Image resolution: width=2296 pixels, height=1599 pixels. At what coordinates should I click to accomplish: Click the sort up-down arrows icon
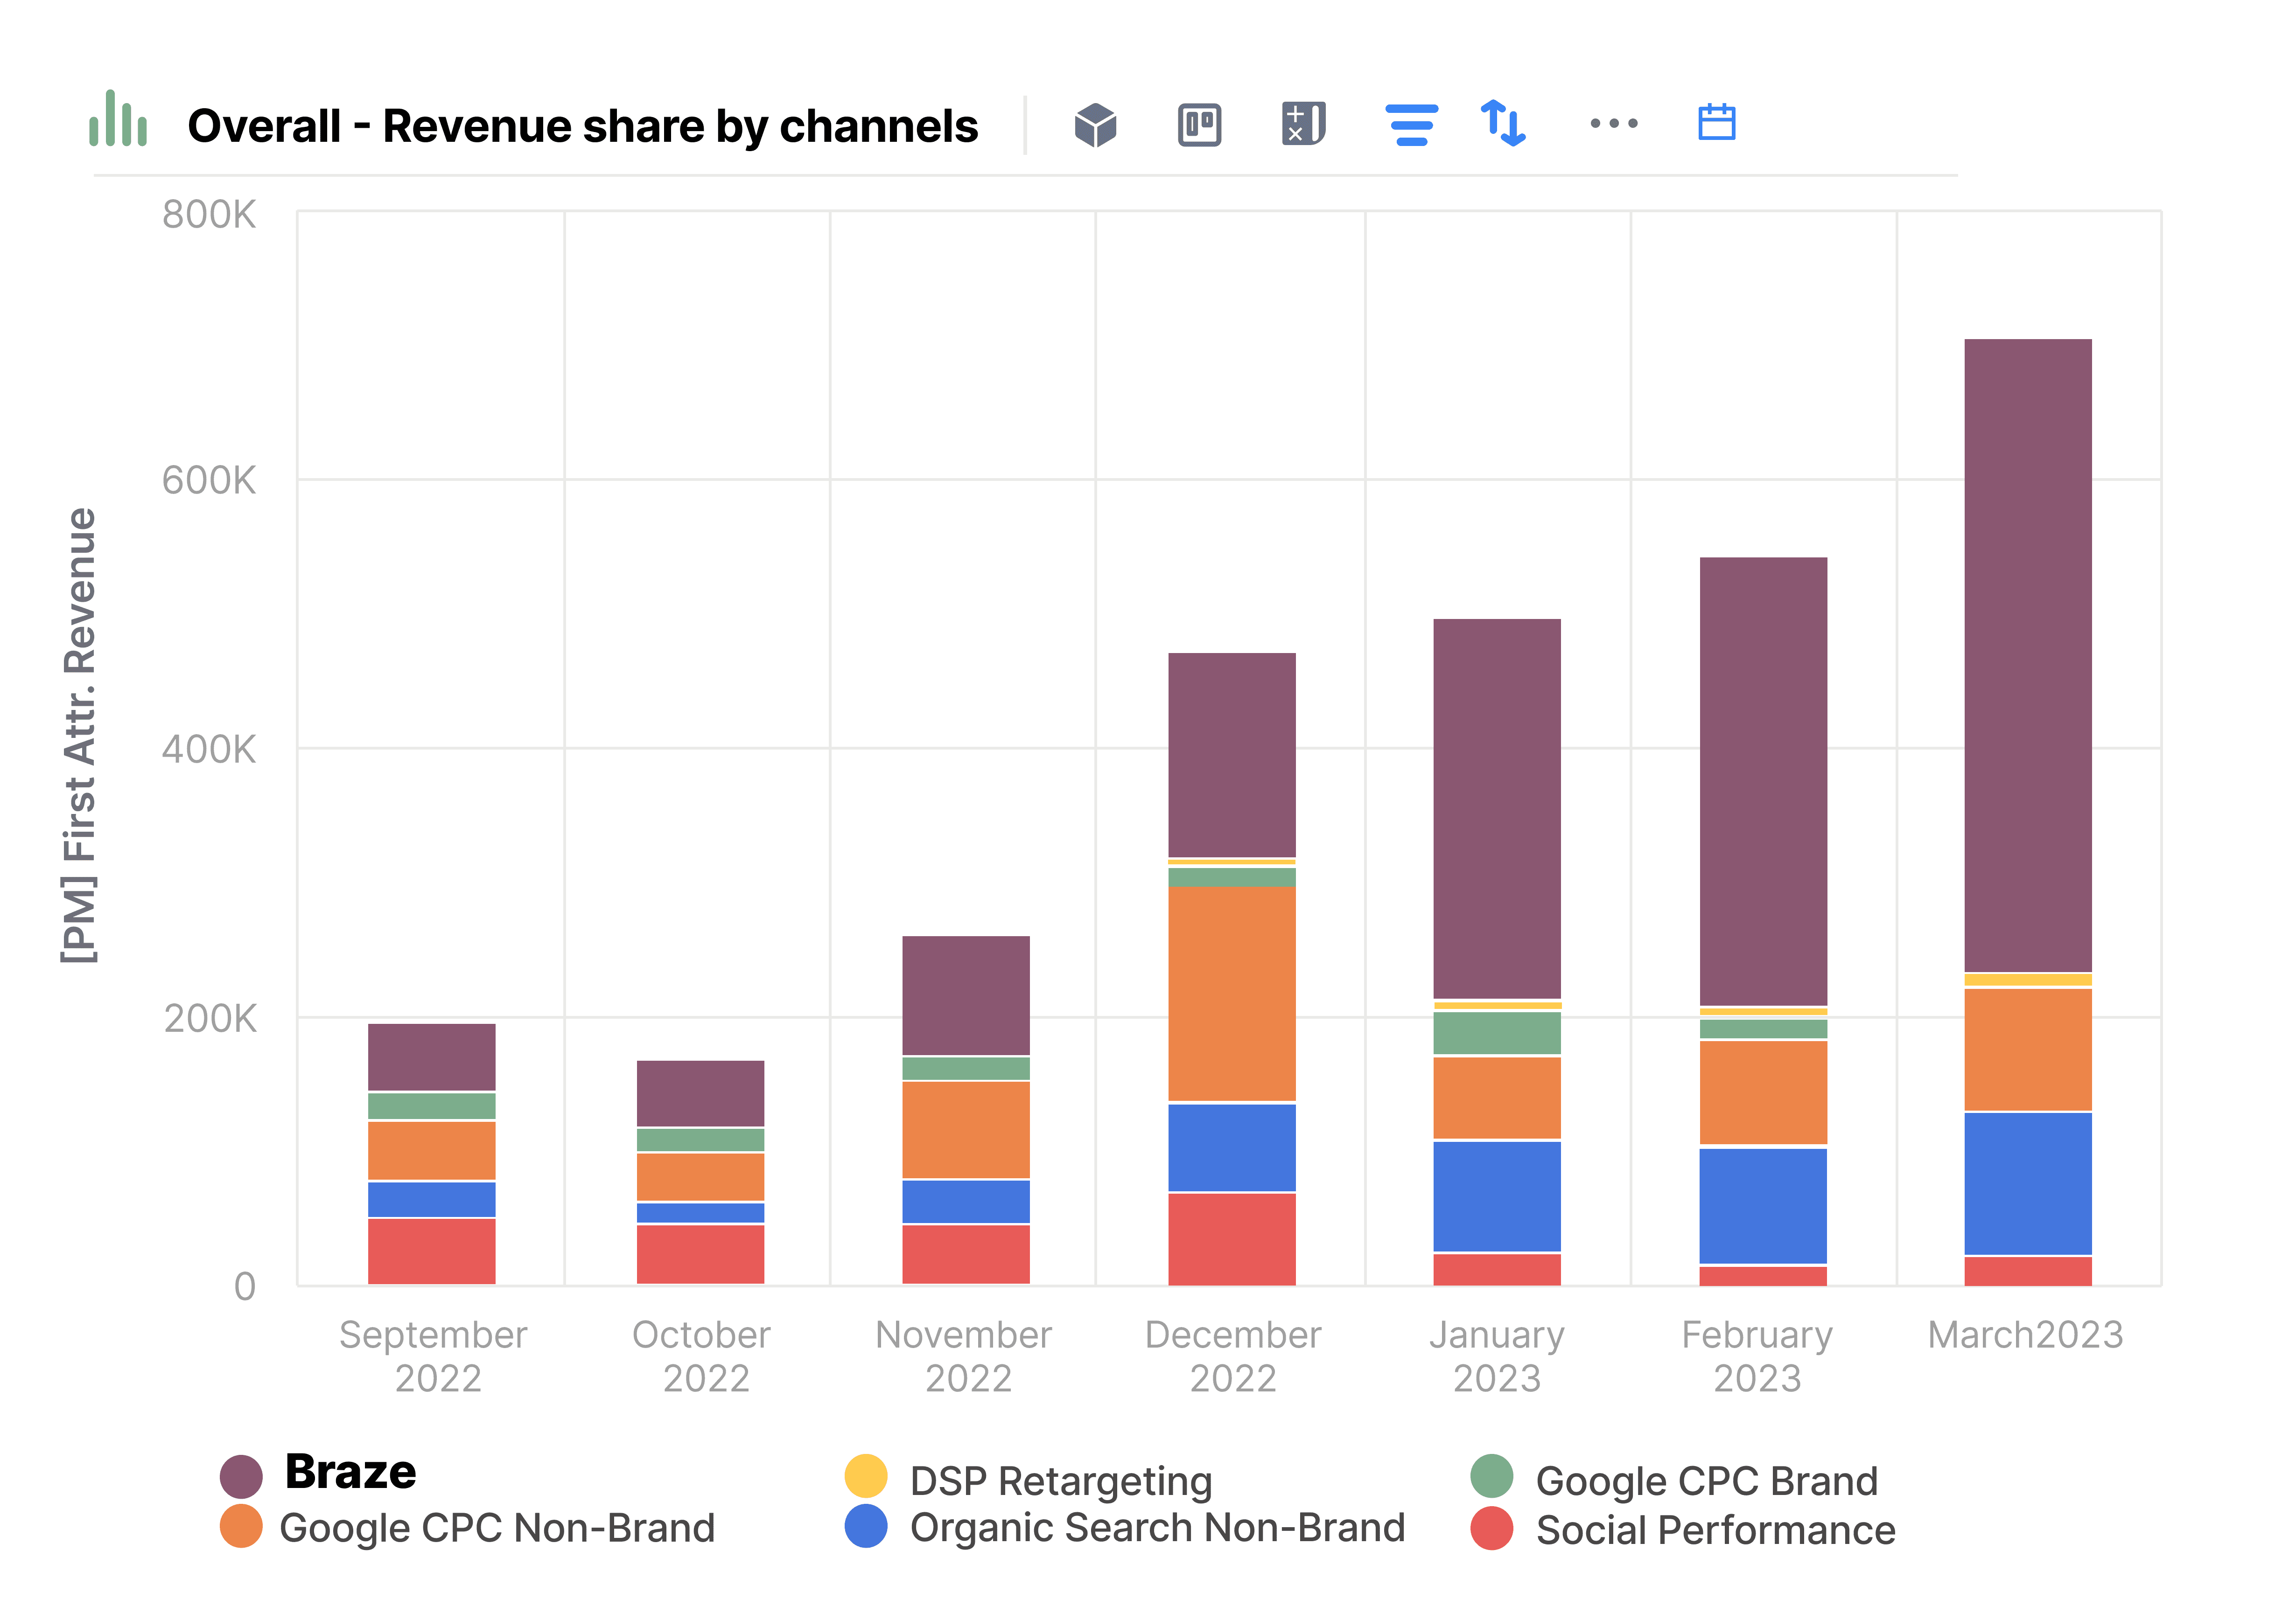click(x=1503, y=123)
